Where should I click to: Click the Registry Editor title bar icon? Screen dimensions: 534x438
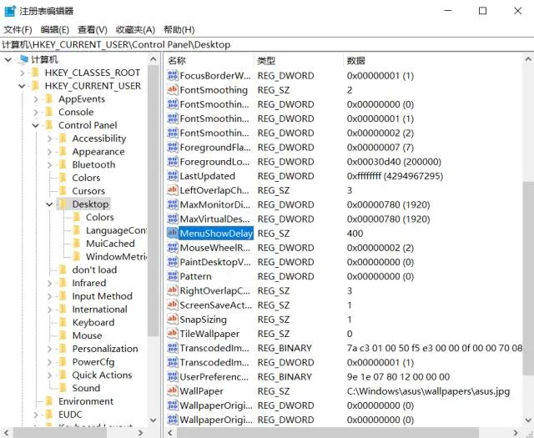[x=10, y=11]
